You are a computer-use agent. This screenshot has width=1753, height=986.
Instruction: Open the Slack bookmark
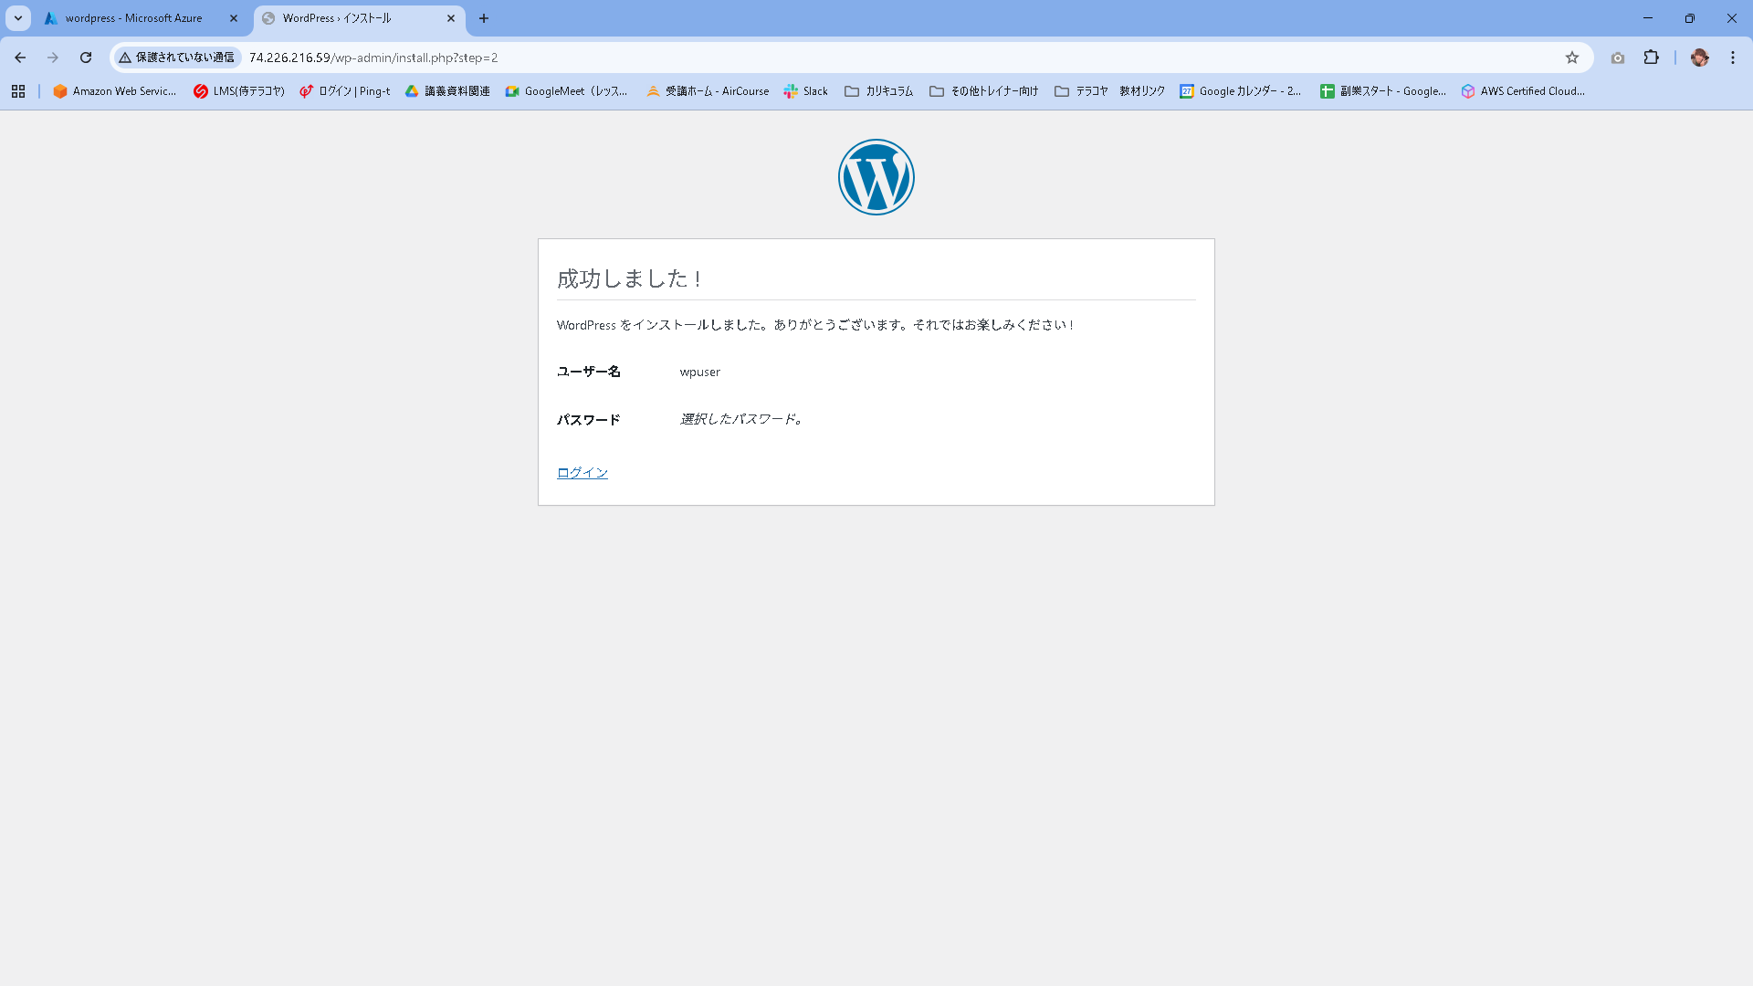805,91
